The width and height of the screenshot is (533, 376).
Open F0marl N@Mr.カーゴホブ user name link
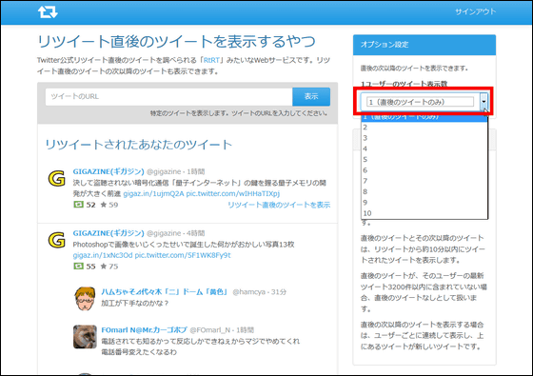pyautogui.click(x=144, y=329)
